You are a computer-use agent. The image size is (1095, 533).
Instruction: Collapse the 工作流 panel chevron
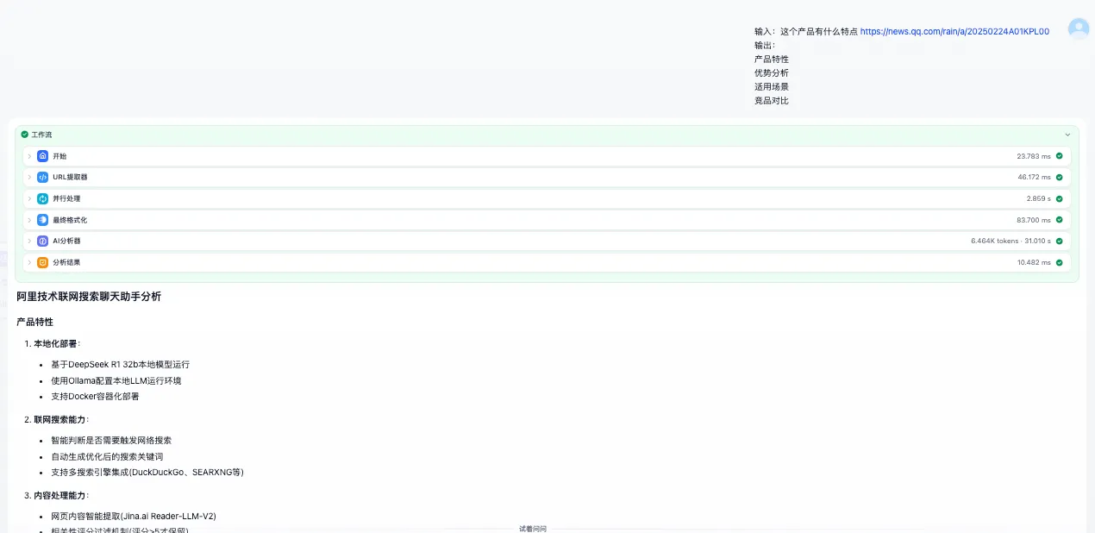pos(1067,135)
